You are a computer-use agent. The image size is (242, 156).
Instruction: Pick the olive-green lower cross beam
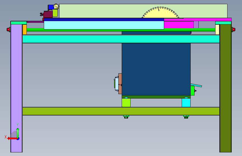coord(121,111)
